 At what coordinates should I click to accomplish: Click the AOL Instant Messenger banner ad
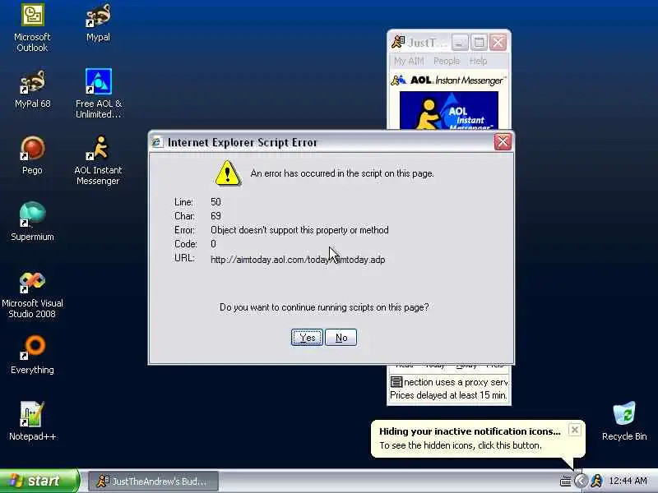point(448,110)
